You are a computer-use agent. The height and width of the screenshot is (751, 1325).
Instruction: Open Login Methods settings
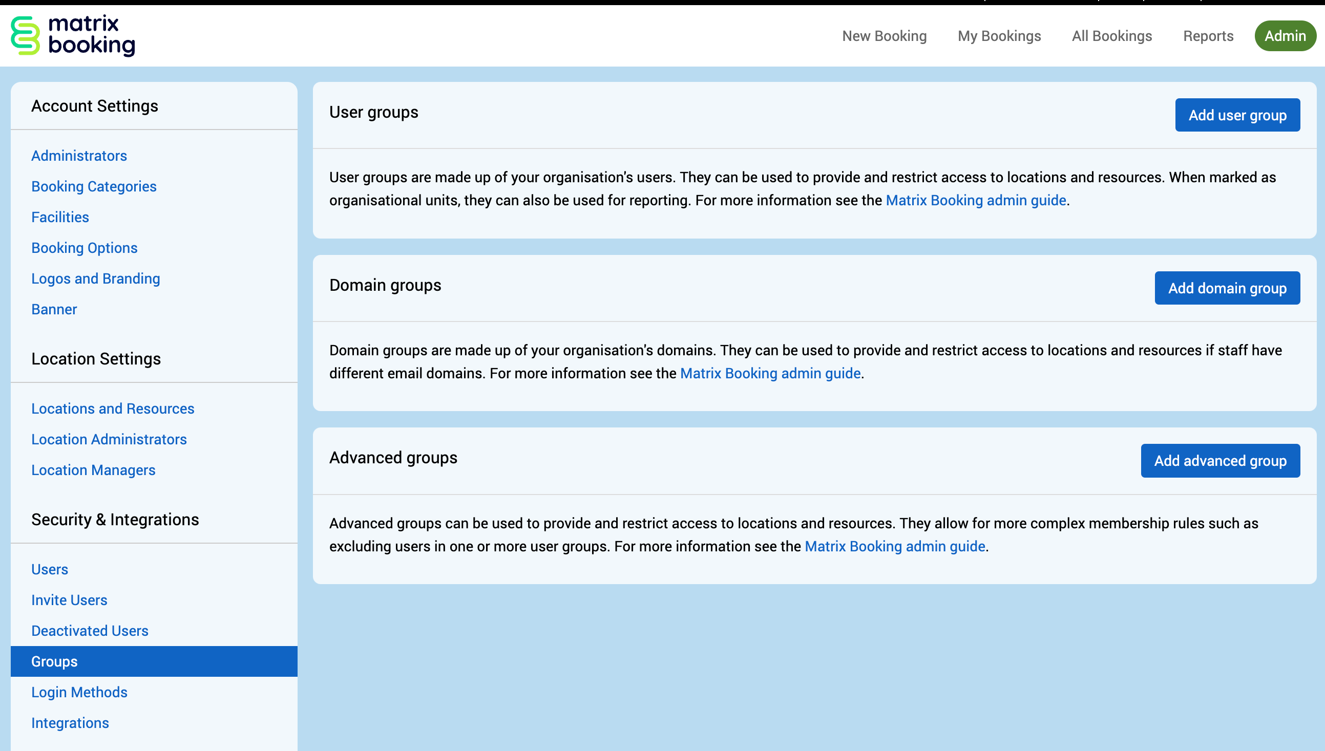point(79,692)
